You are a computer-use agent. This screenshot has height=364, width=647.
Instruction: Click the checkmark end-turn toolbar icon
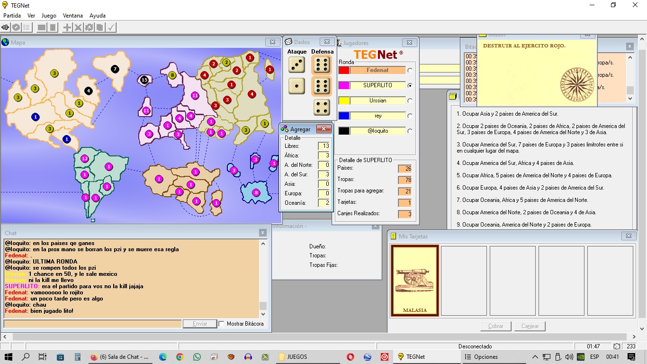pos(111,27)
